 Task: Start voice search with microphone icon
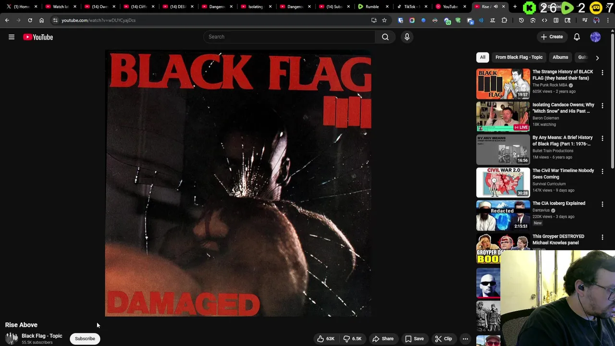[x=407, y=37]
